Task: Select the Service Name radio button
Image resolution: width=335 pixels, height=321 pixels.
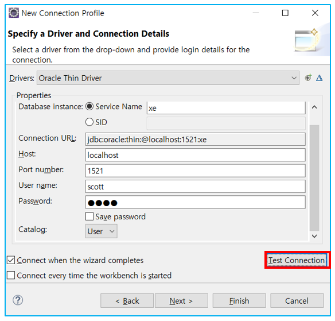Action: pos(89,106)
